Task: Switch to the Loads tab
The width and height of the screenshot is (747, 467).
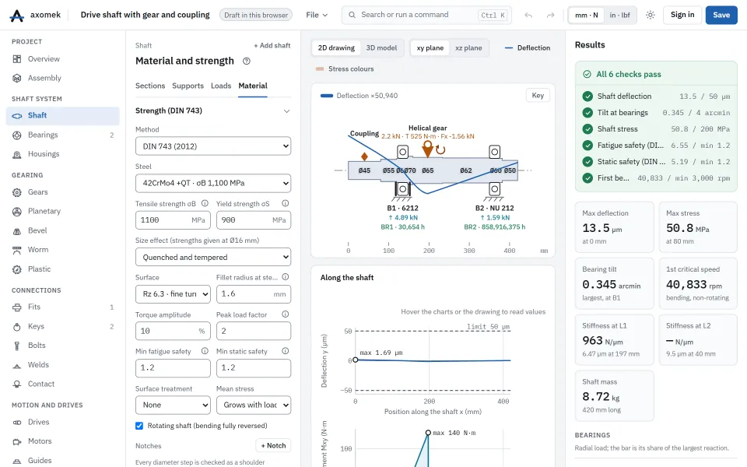Action: coord(221,86)
